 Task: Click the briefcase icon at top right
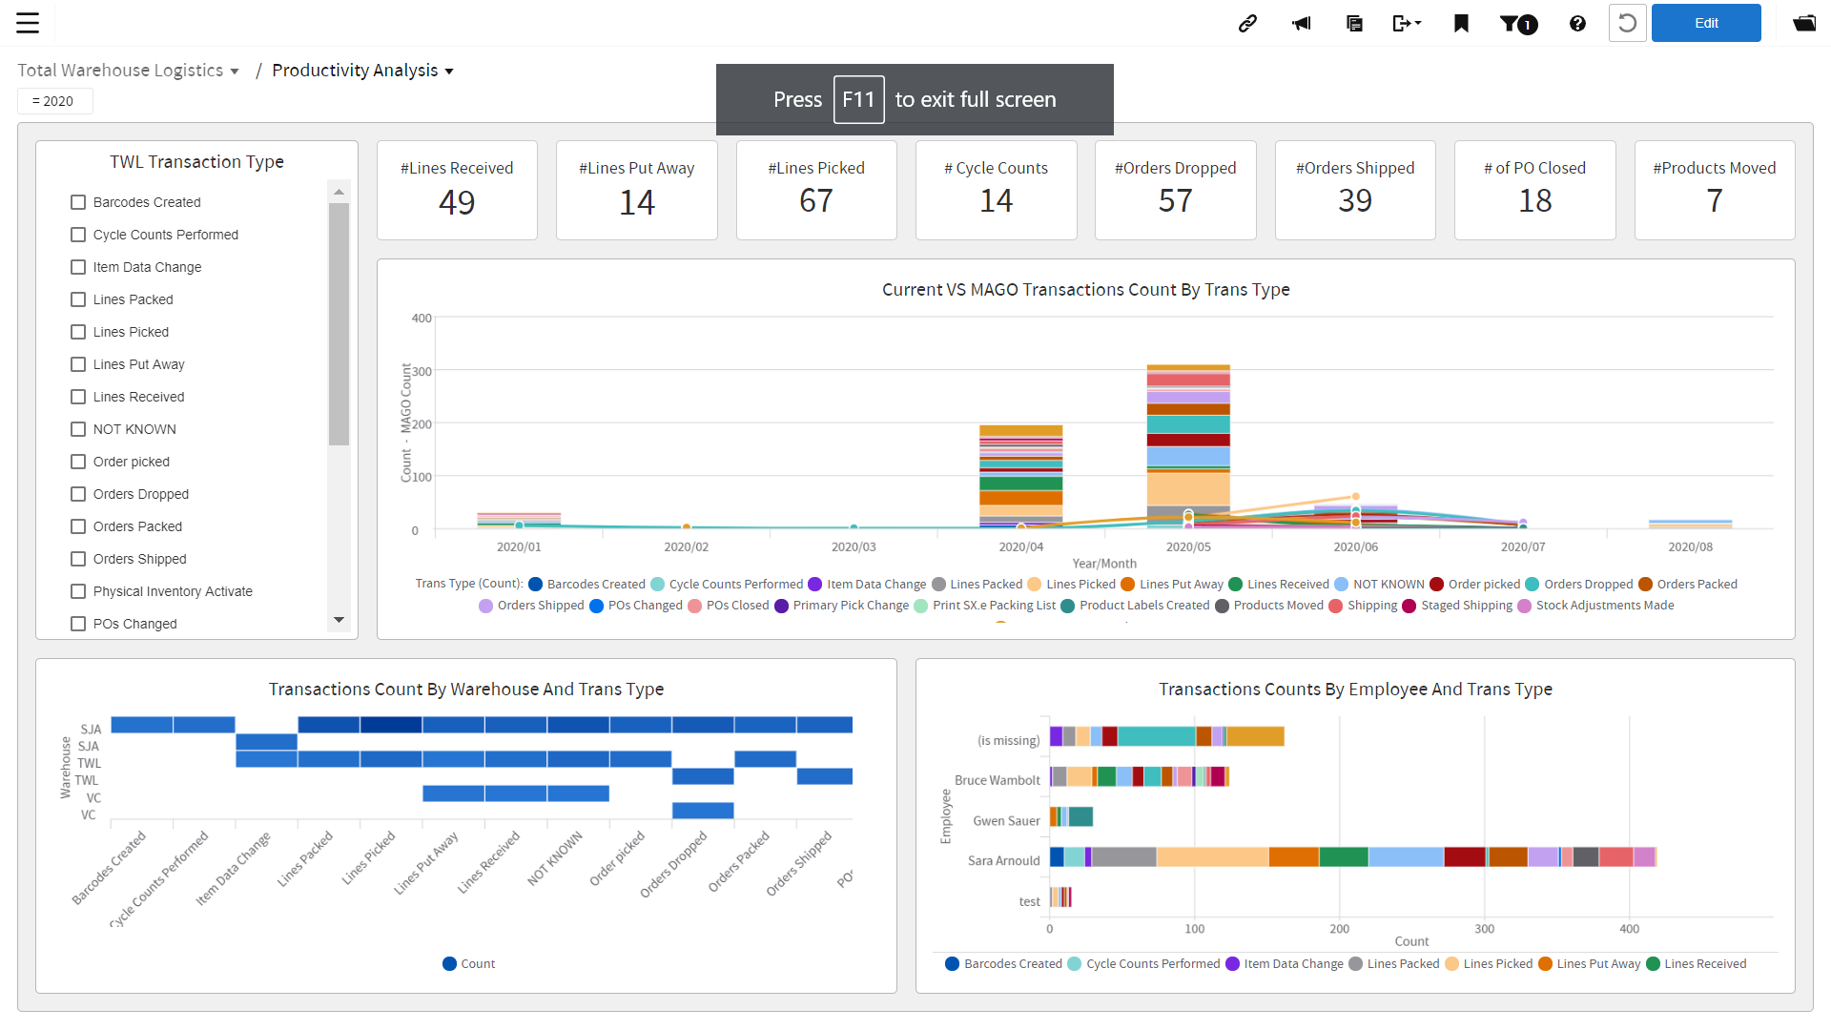pyautogui.click(x=1804, y=23)
